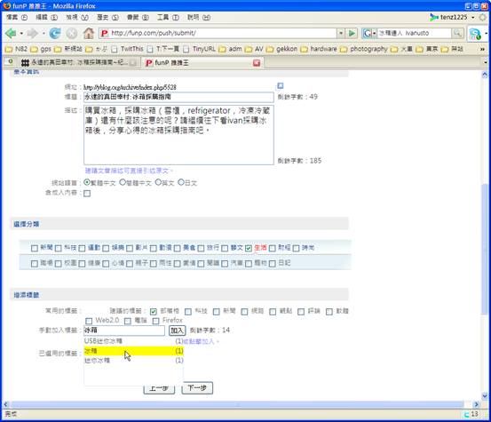Open the tenz1225 dropdown arrow
The width and height of the screenshot is (491, 422).
(473, 17)
